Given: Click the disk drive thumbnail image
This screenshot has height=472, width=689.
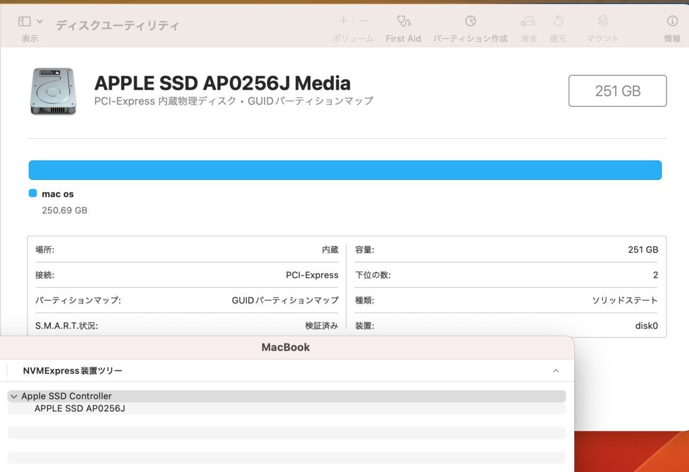Looking at the screenshot, I should coord(53,90).
